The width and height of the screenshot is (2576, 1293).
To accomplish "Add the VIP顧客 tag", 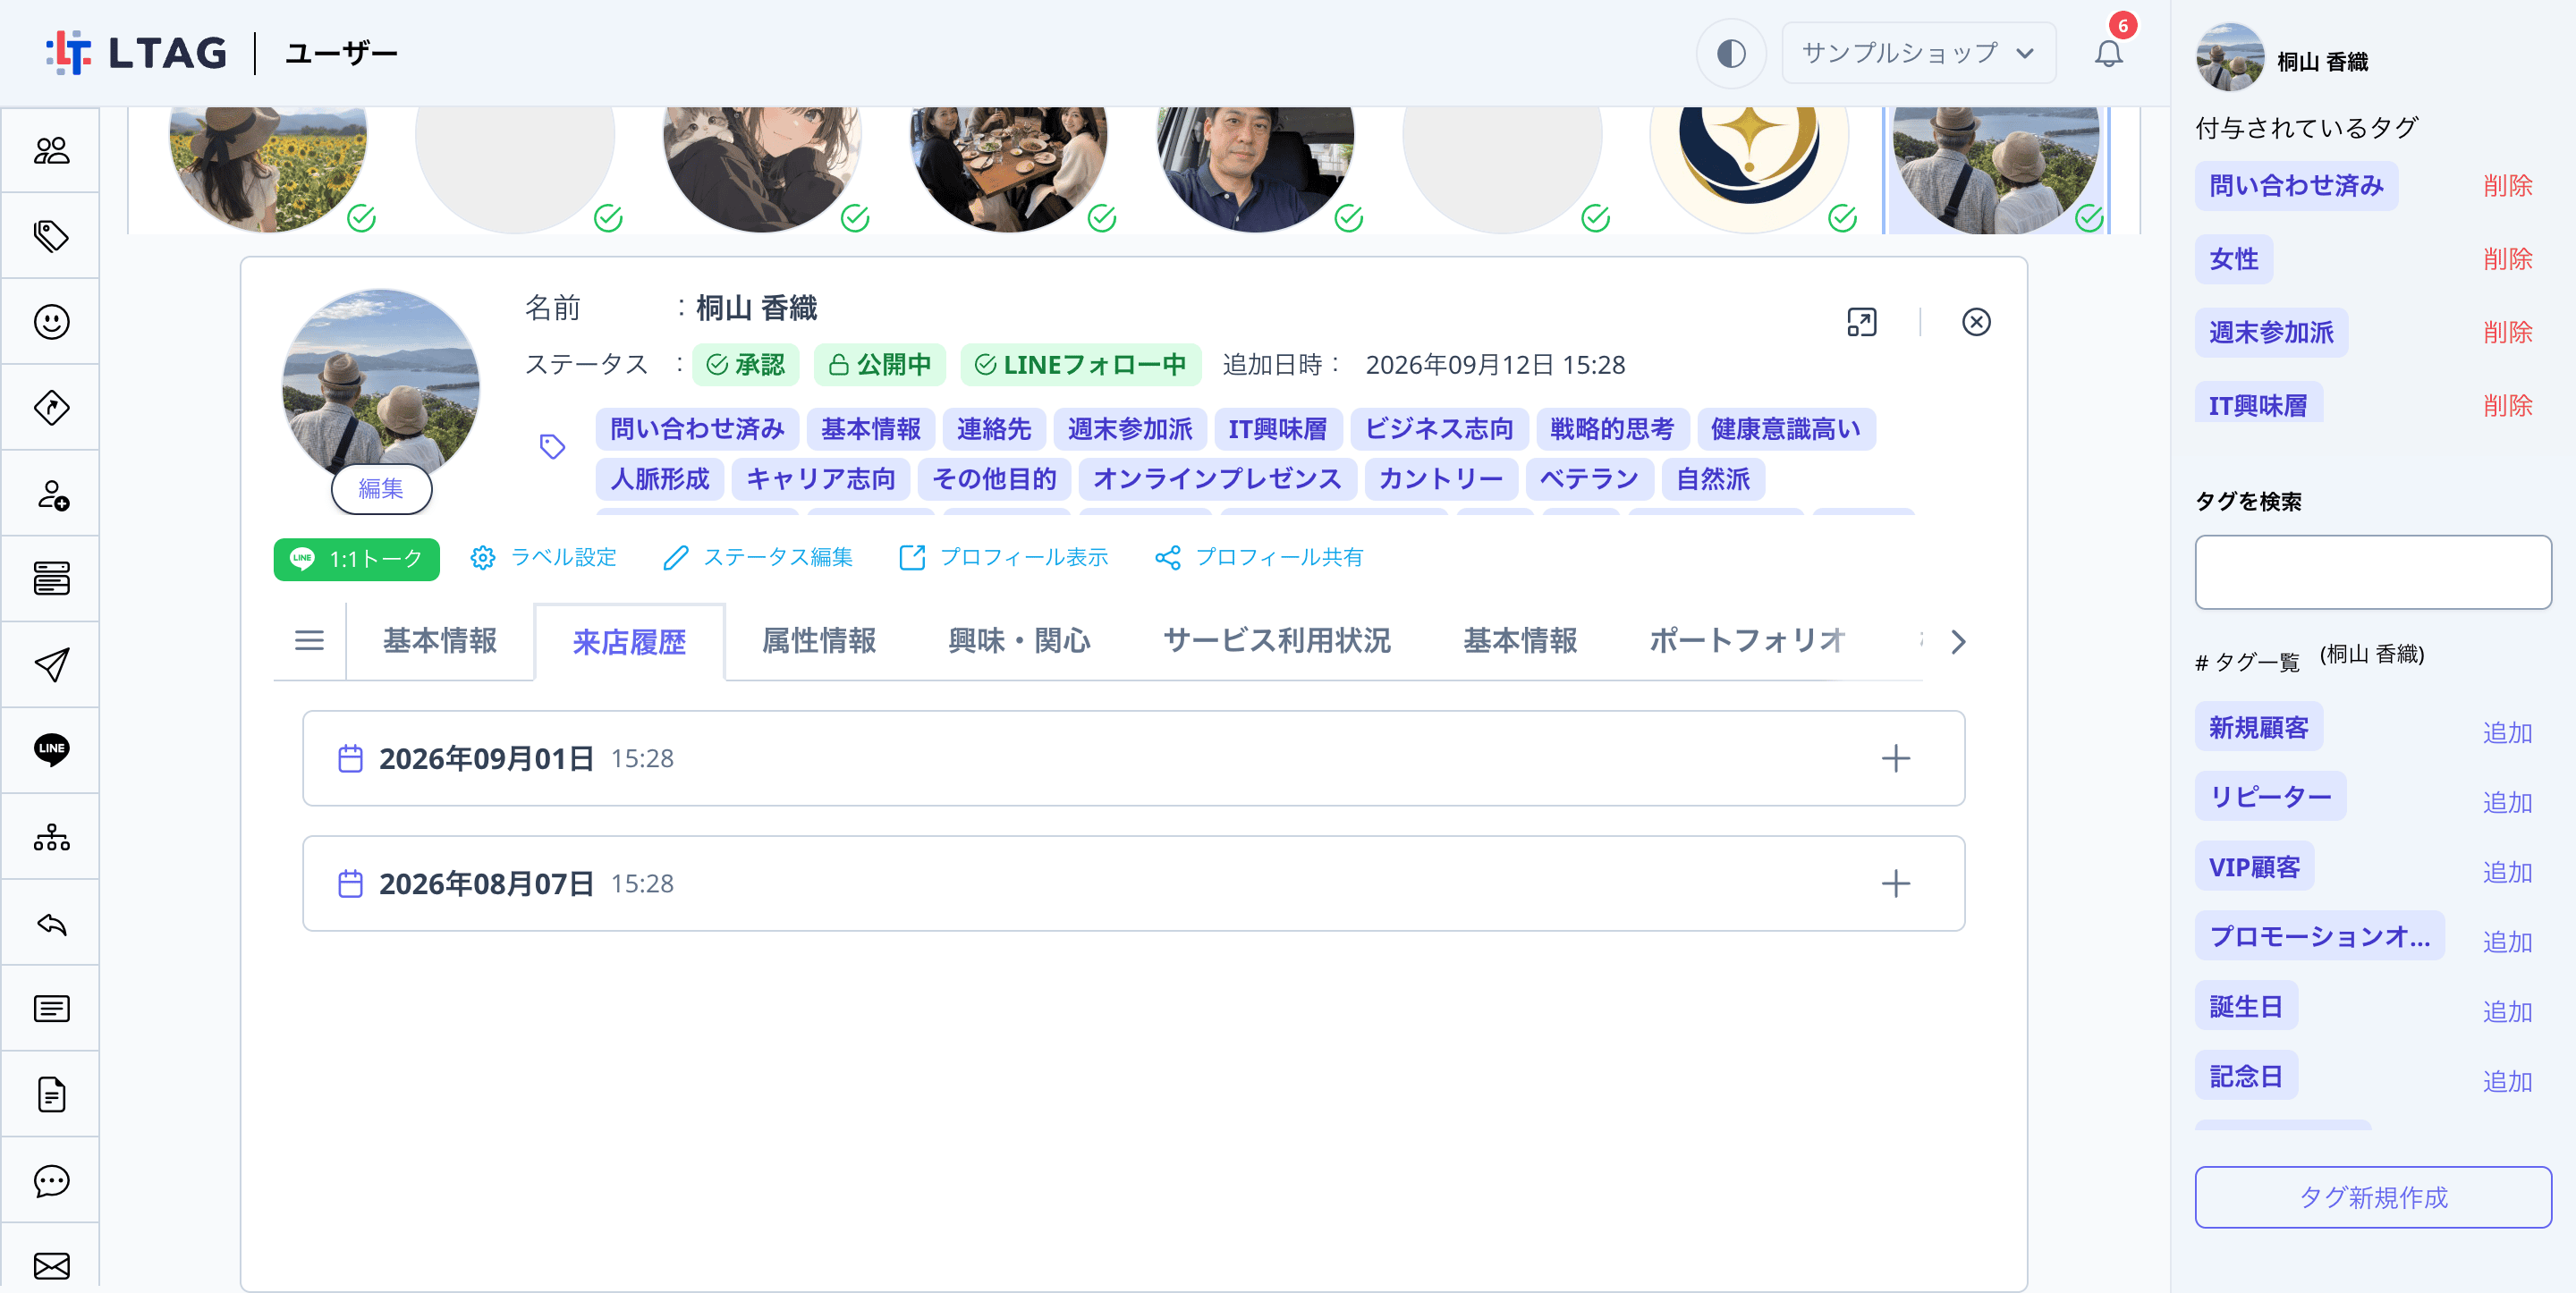I will pos(2507,872).
